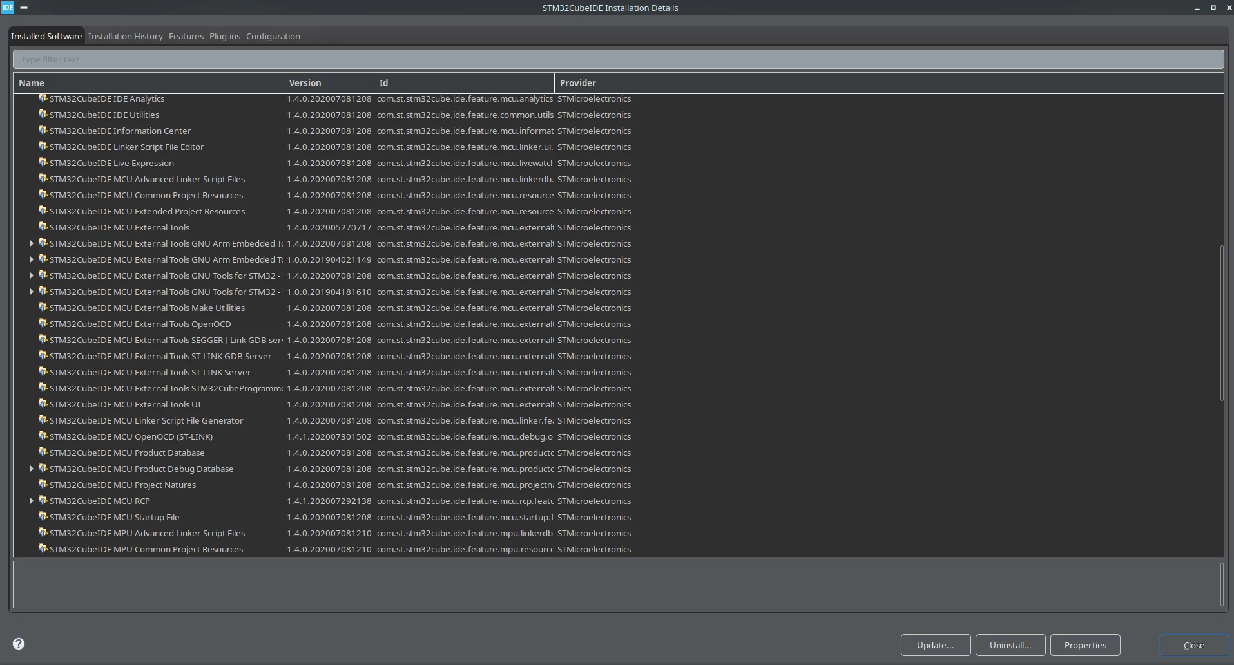Click the Id cell ending in mpu.linkerdb
1234x665 pixels.
[x=465, y=533]
